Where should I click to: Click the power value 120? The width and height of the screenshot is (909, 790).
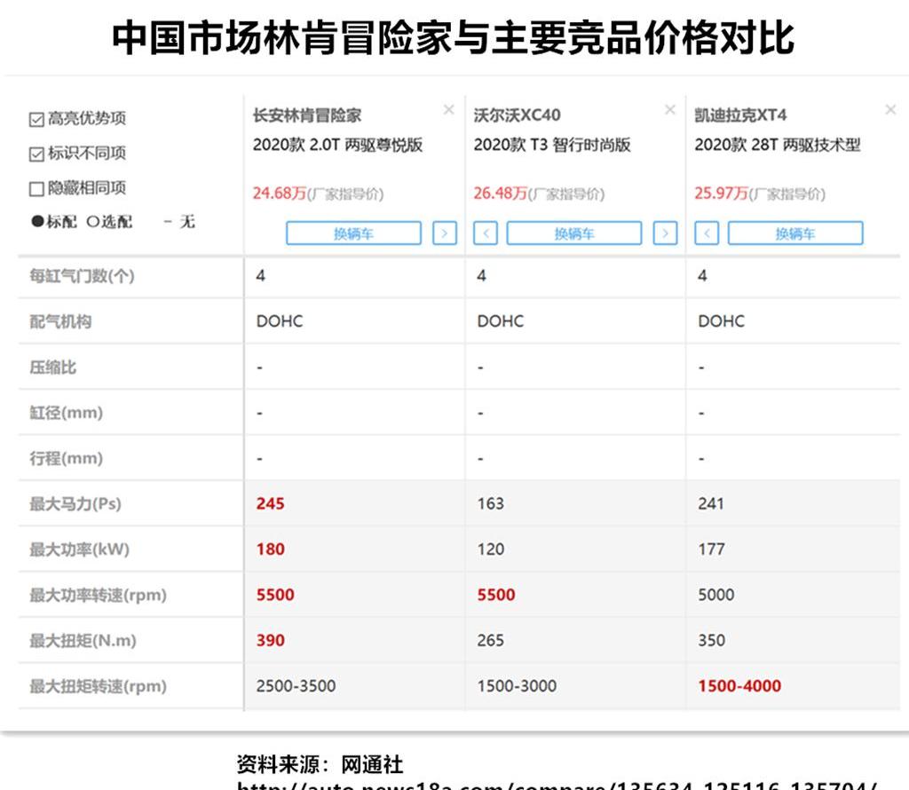(490, 549)
